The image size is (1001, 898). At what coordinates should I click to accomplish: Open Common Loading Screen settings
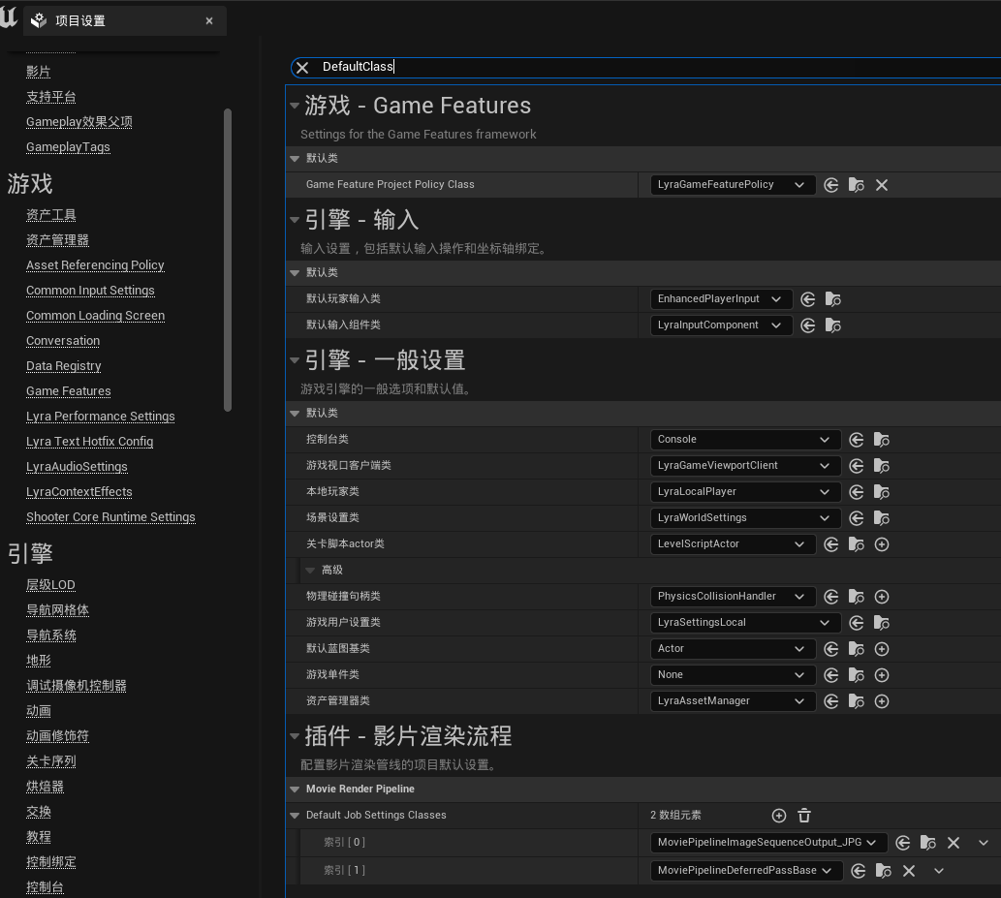point(95,316)
